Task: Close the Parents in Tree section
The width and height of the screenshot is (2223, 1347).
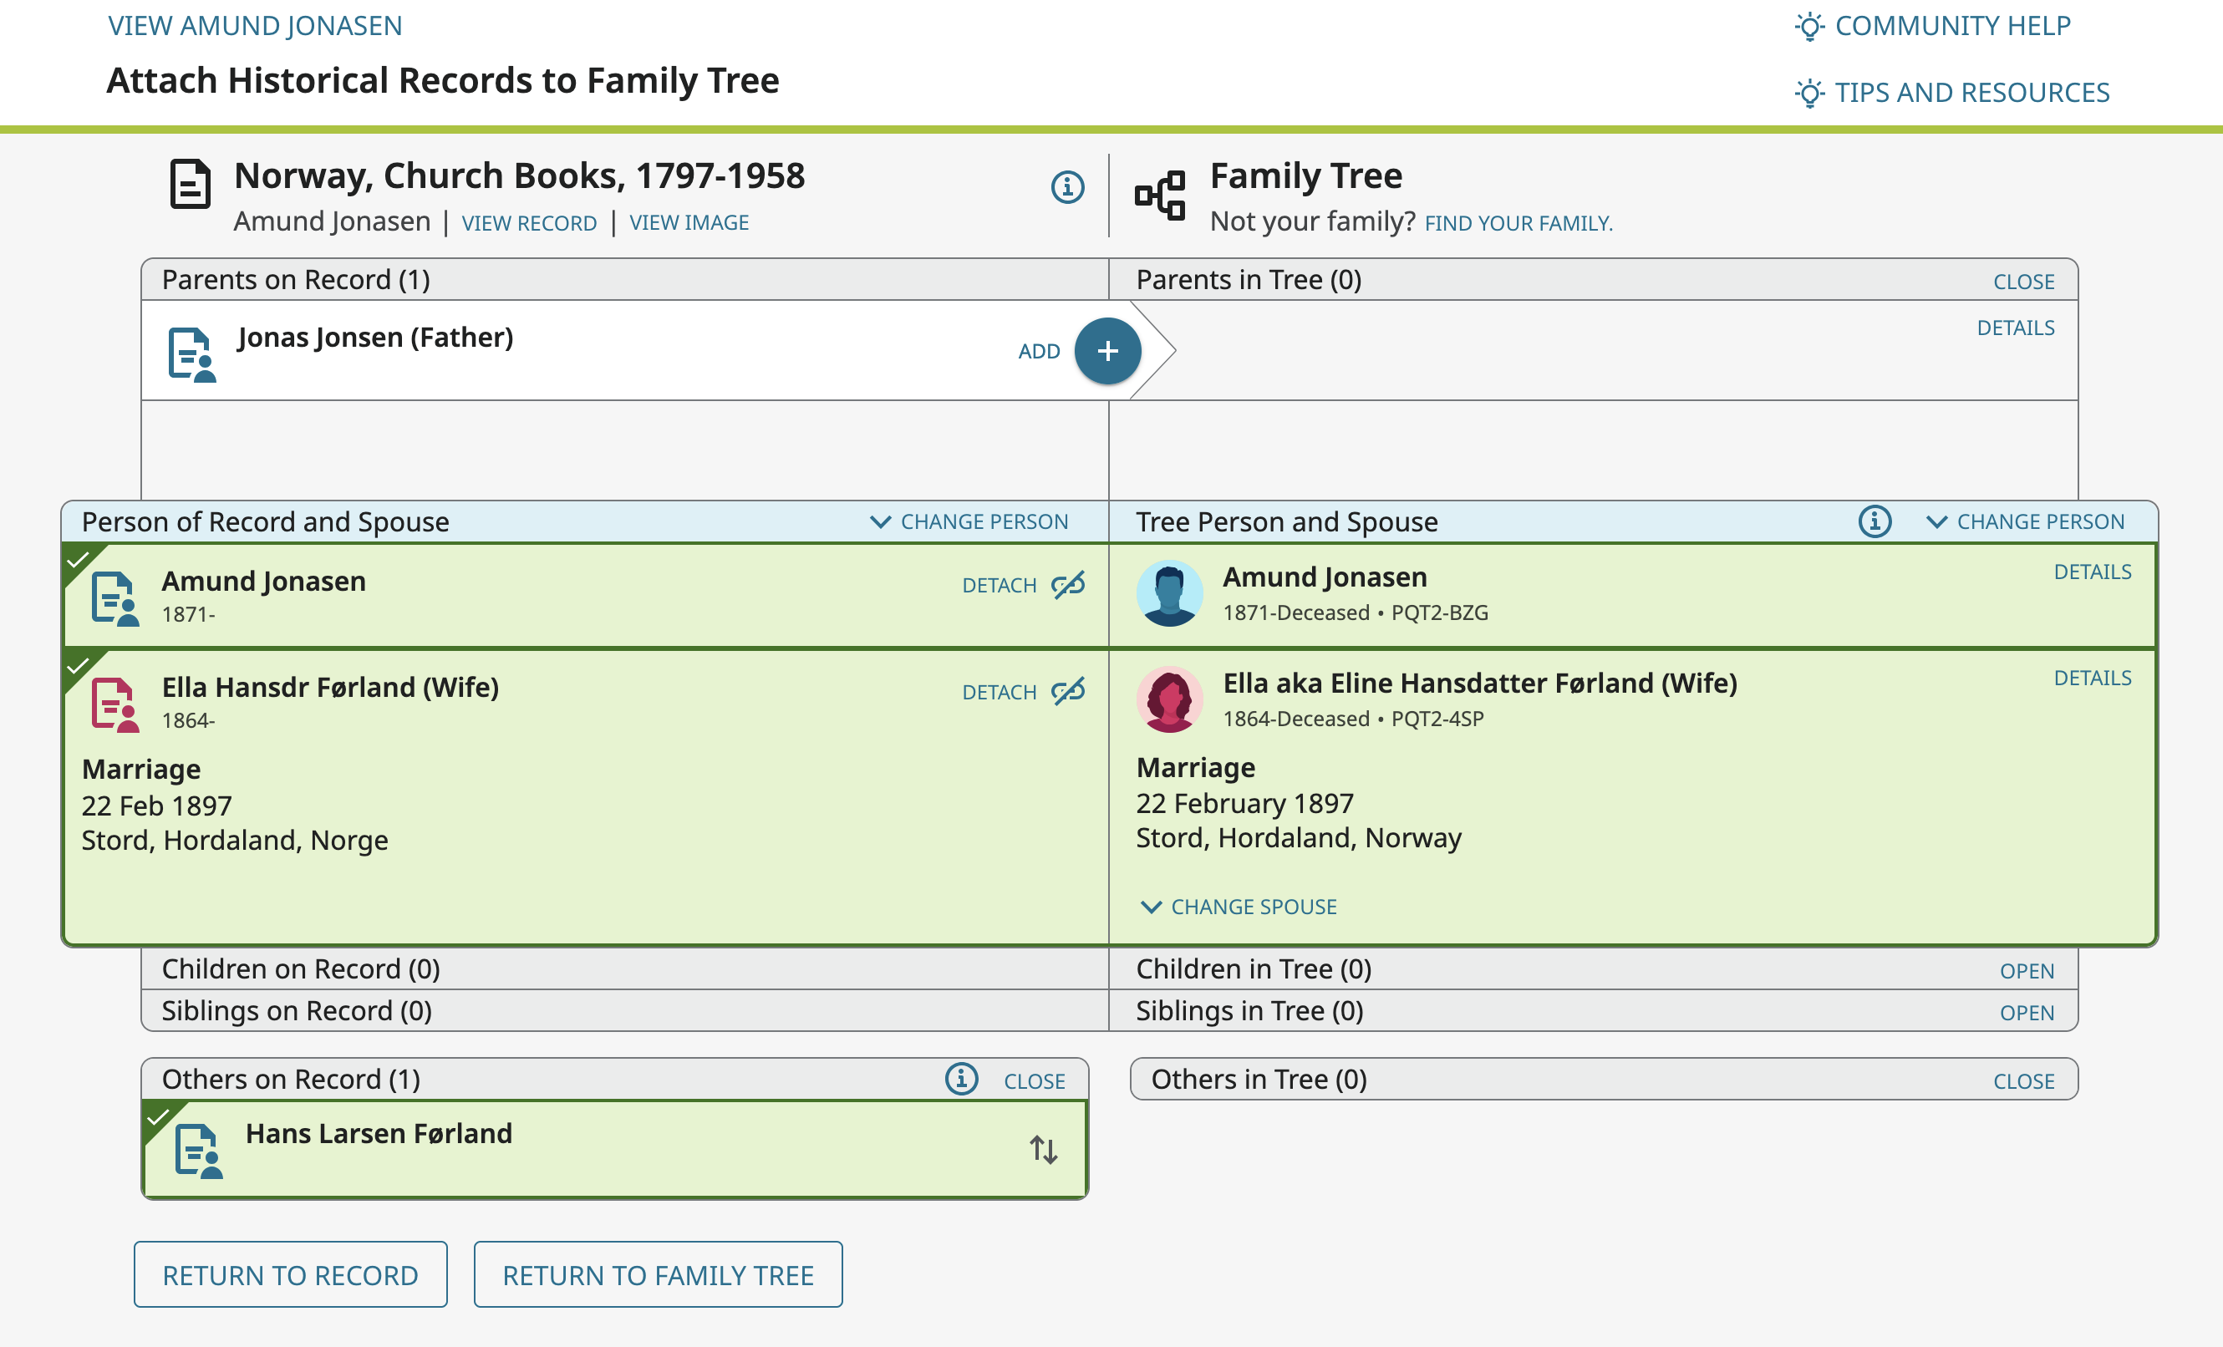Action: pos(2022,282)
